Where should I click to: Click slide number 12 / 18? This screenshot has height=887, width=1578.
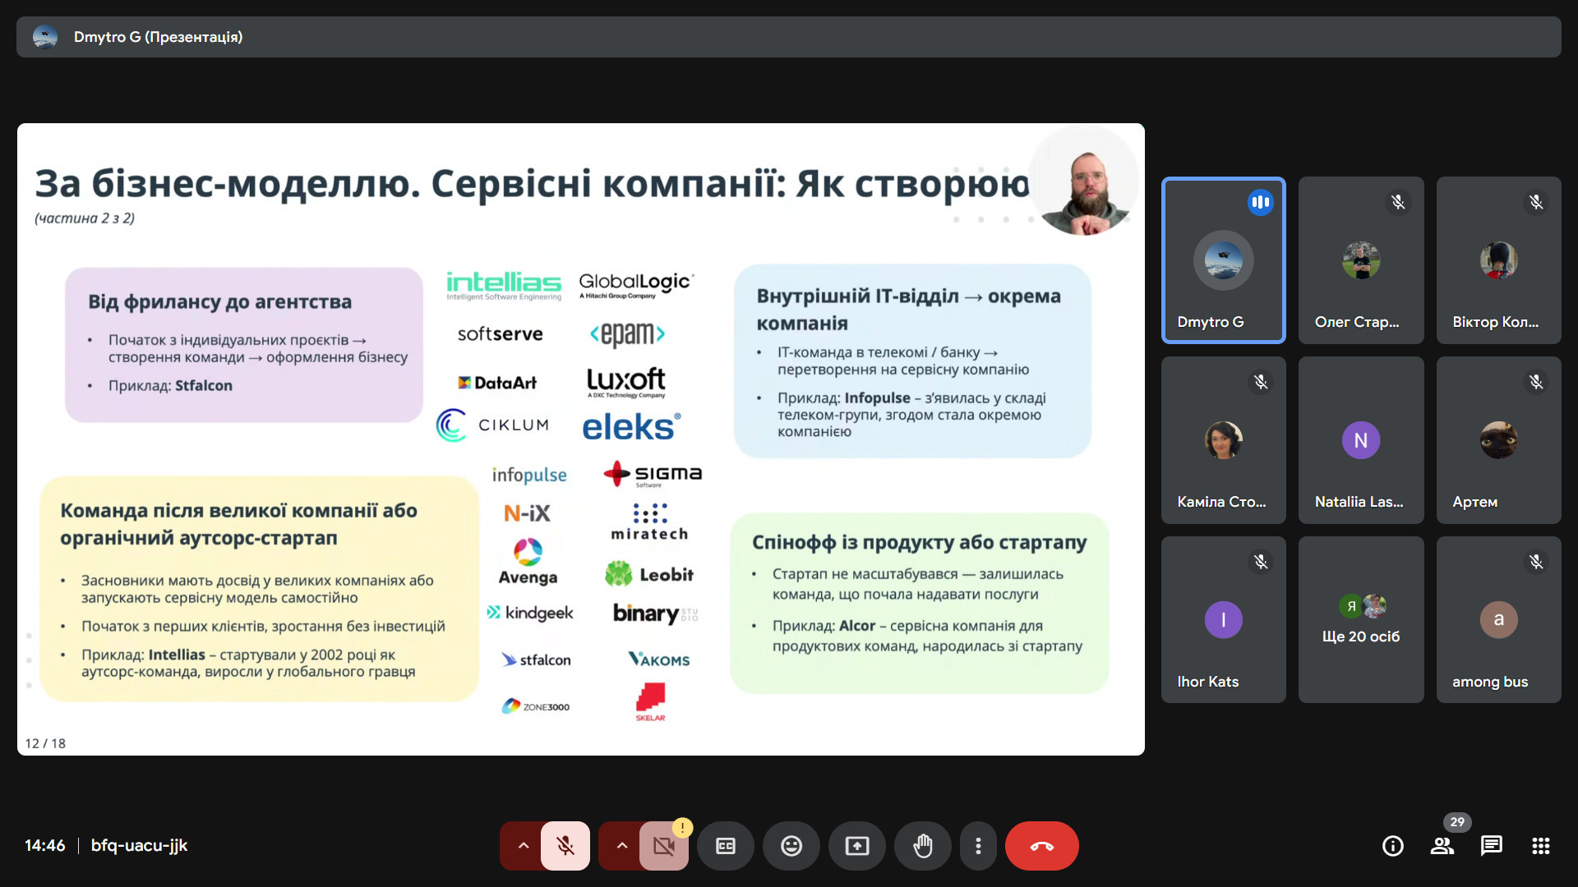(45, 743)
